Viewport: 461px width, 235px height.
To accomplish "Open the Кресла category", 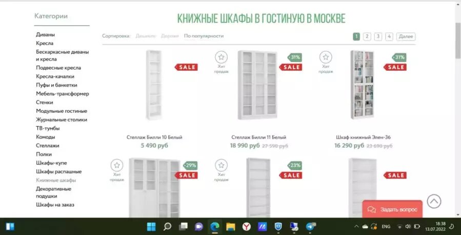I will [x=45, y=43].
